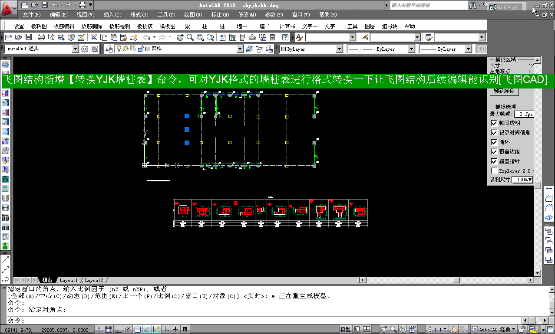Viewport: 555px width, 334px height.
Task: Click the Undo arrow in standard toolbar
Action: [147, 38]
